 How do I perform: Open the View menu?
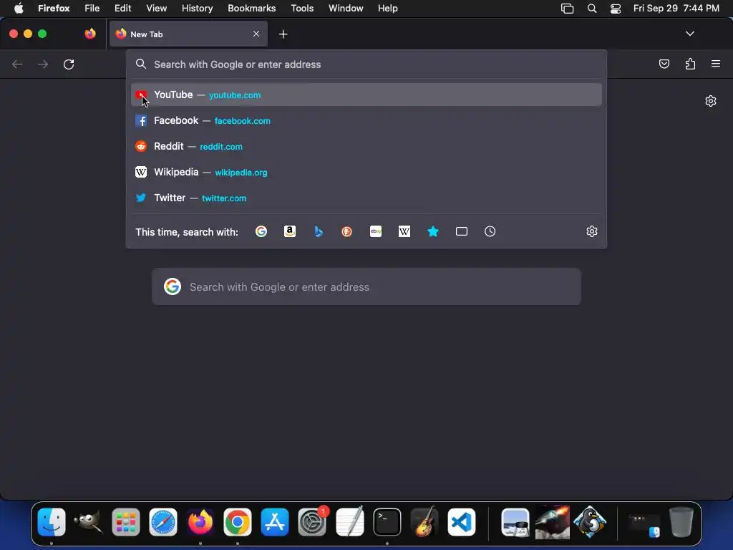[156, 9]
